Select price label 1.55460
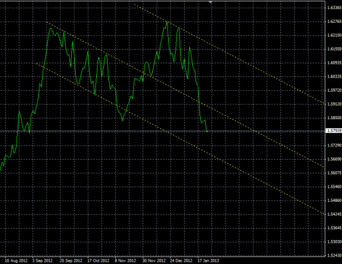This screenshot has width=342, height=264. tap(335, 187)
